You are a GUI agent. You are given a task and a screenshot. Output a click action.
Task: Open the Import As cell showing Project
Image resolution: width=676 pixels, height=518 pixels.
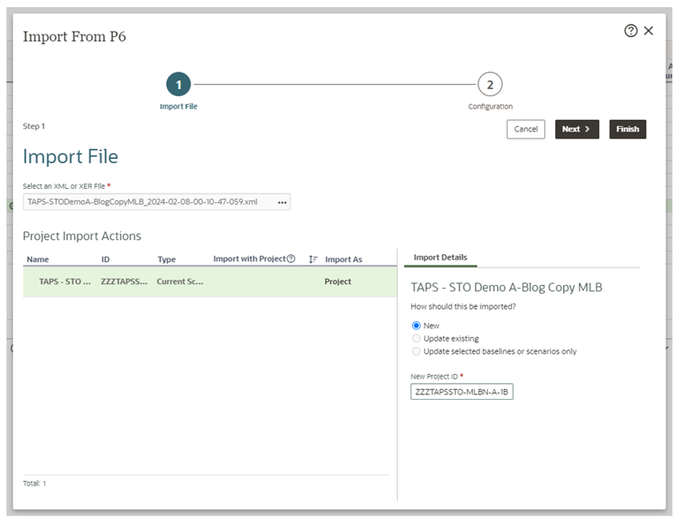338,282
